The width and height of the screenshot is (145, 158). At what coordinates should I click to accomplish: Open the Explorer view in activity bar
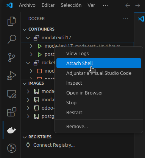click(12, 21)
